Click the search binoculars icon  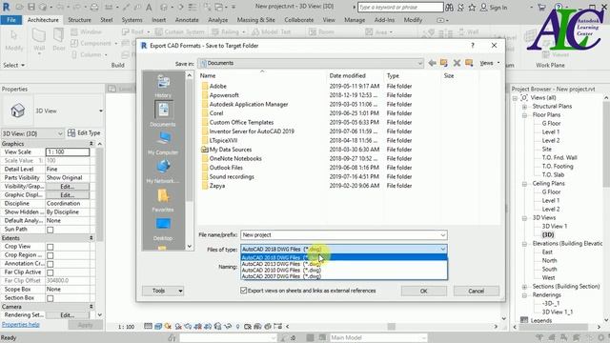[449, 8]
